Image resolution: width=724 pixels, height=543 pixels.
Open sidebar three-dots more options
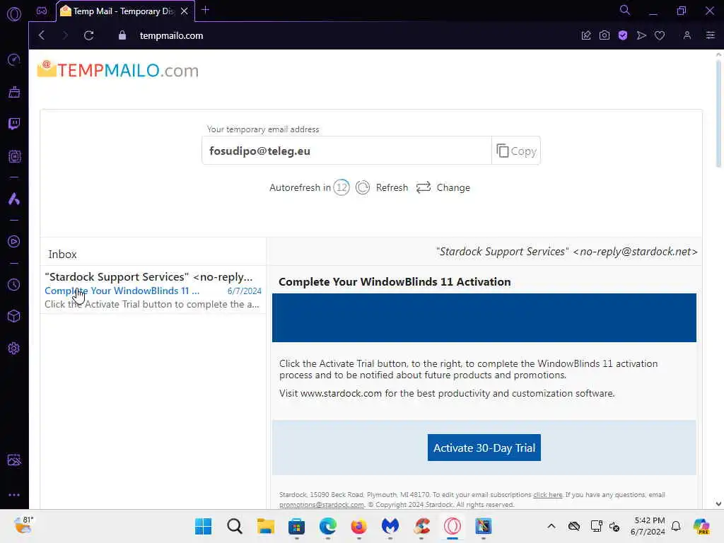[14, 494]
